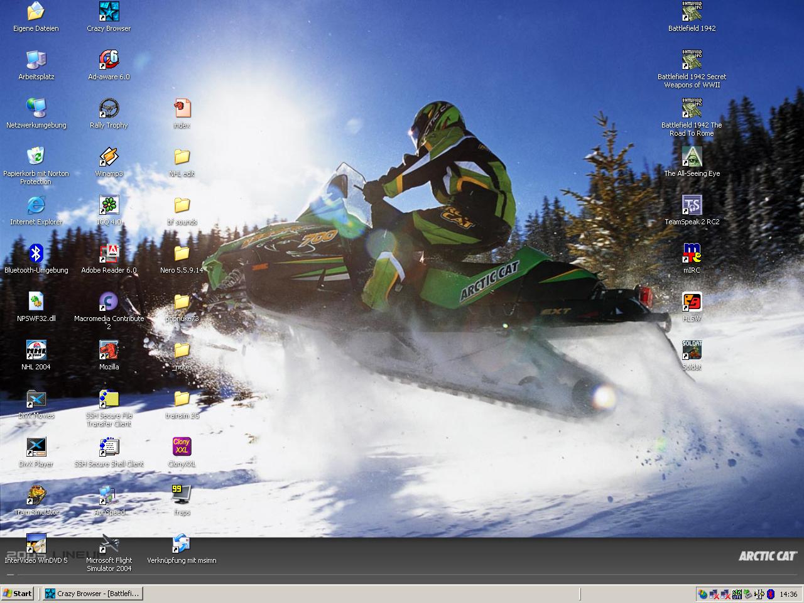Launch the NHL 2004 game shortcut
Viewport: 804px width, 603px height.
tap(36, 350)
